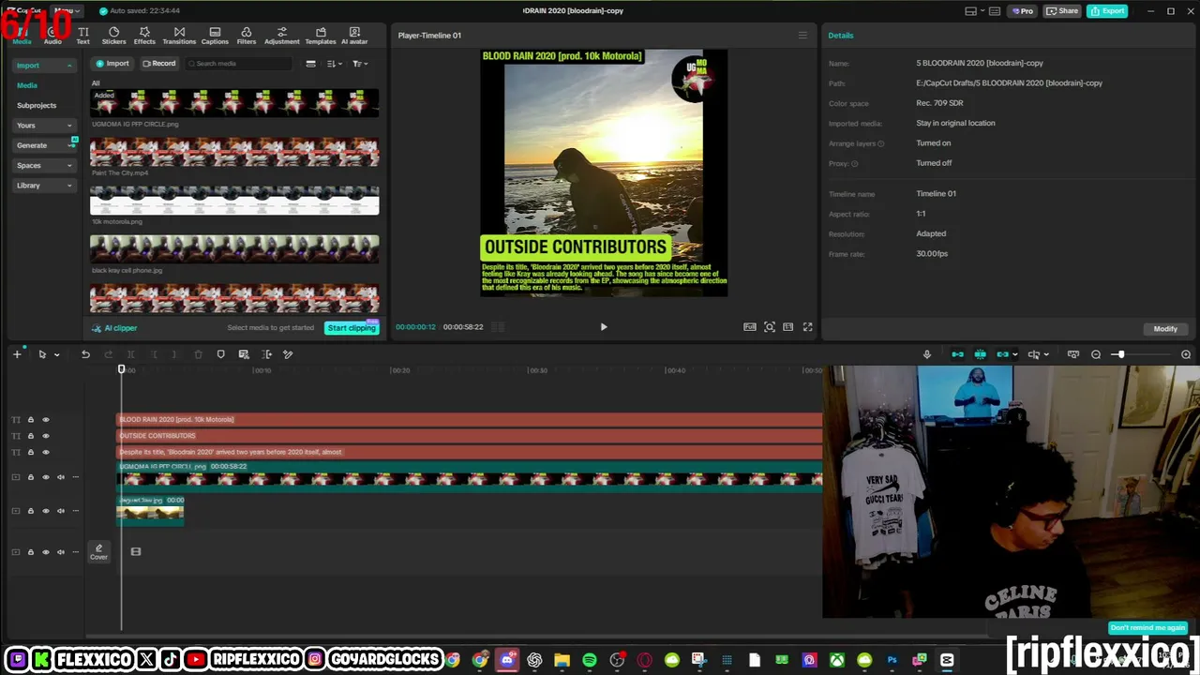Click the add plus icon in timeline toolbar

[x=17, y=354]
